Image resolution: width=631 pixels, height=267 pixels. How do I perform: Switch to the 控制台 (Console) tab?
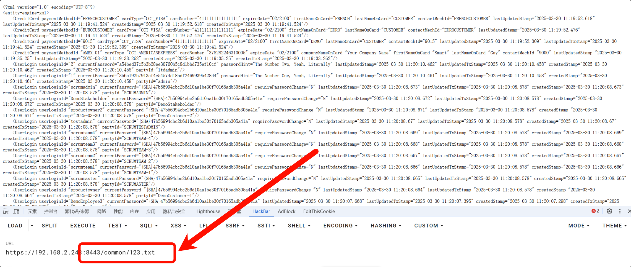(x=51, y=212)
